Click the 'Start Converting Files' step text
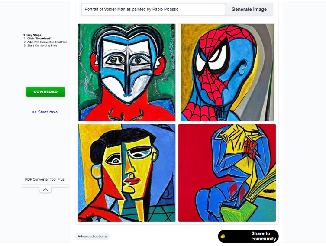Screen dimensions: 326x246 coord(42,45)
